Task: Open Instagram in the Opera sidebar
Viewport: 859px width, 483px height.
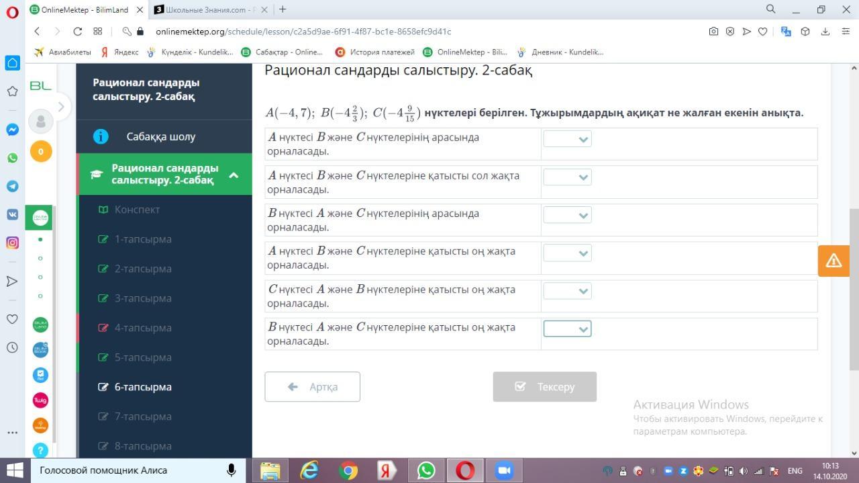Action: click(12, 243)
